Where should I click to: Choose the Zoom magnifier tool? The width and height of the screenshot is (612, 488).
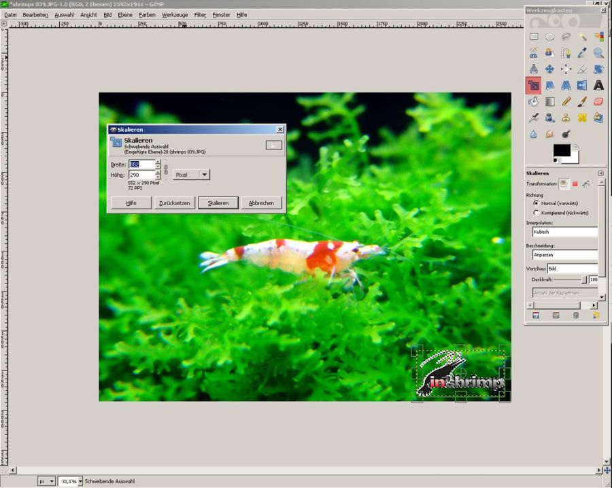(598, 53)
